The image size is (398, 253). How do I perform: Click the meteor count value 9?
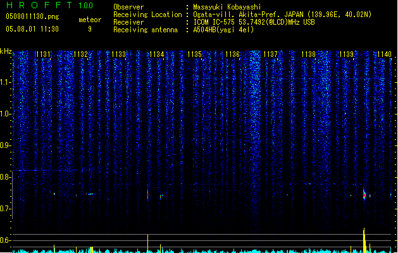click(x=90, y=29)
